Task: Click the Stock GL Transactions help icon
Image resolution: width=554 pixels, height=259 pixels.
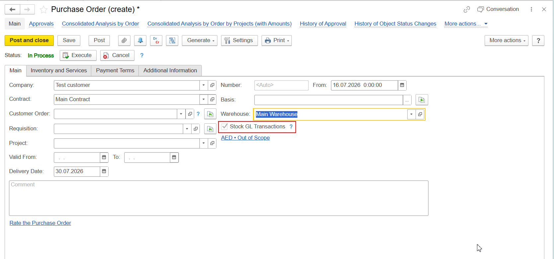Action: click(291, 127)
